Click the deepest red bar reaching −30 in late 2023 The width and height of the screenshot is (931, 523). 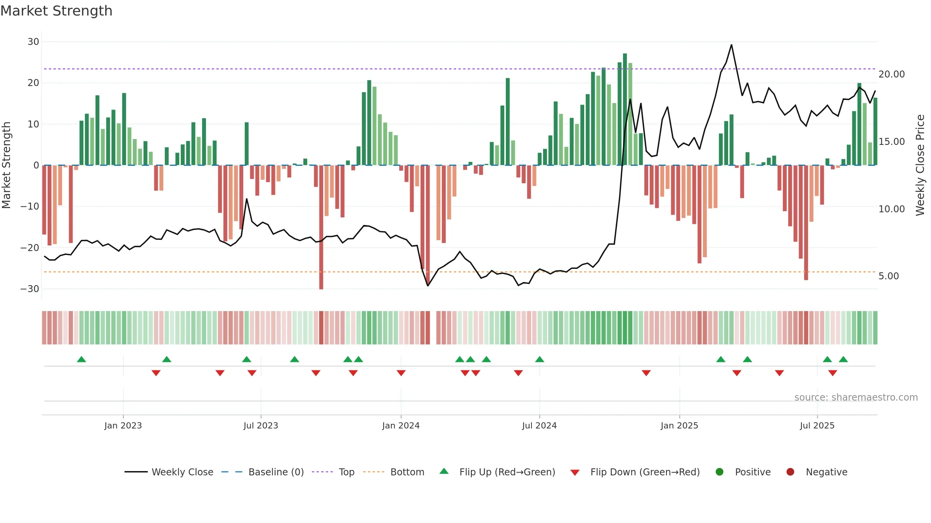tap(321, 227)
